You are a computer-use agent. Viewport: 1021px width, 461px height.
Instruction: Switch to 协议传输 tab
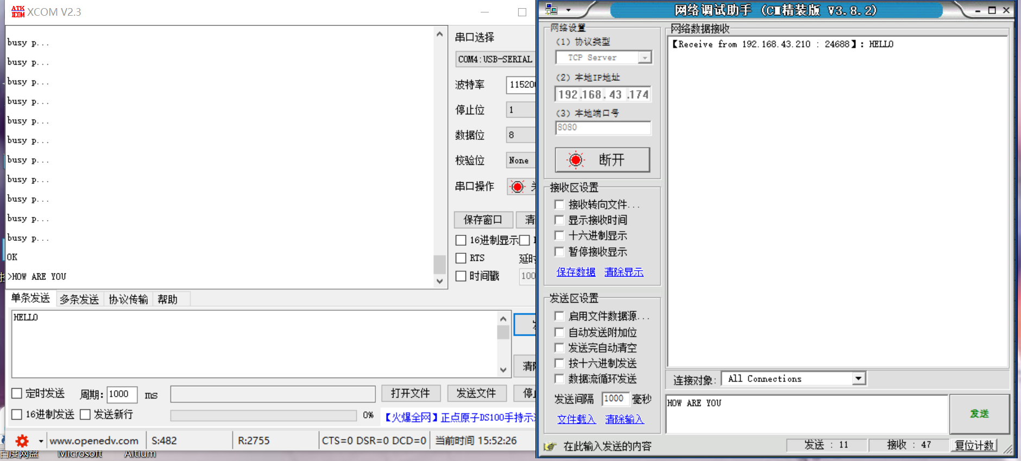click(128, 299)
